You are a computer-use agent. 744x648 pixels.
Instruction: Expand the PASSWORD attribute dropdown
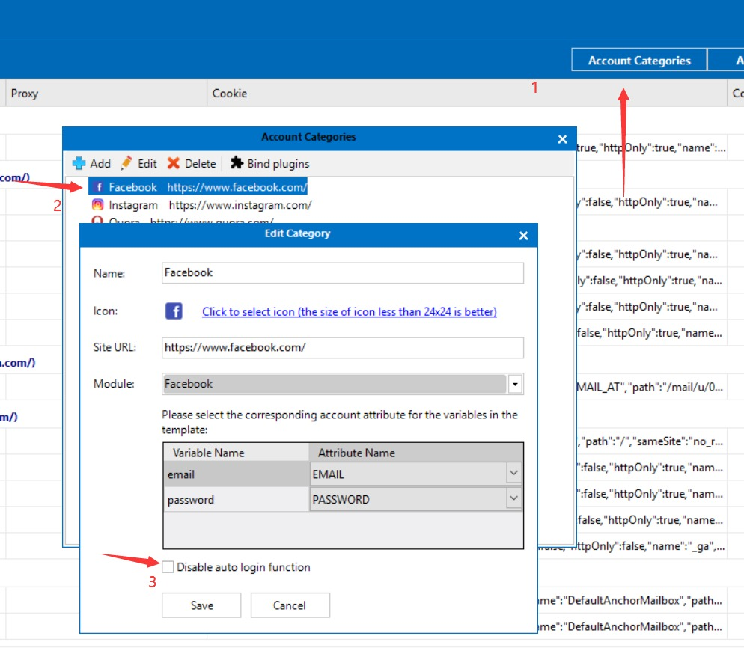click(x=513, y=498)
